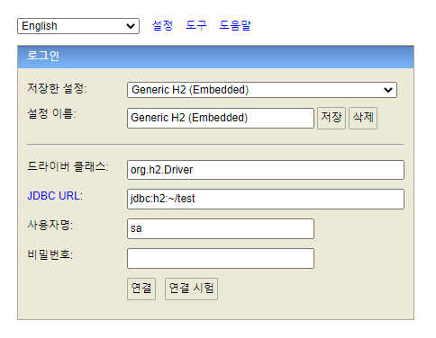
Task: Focus the 드라이버 클래스 input field
Action: [x=266, y=170]
